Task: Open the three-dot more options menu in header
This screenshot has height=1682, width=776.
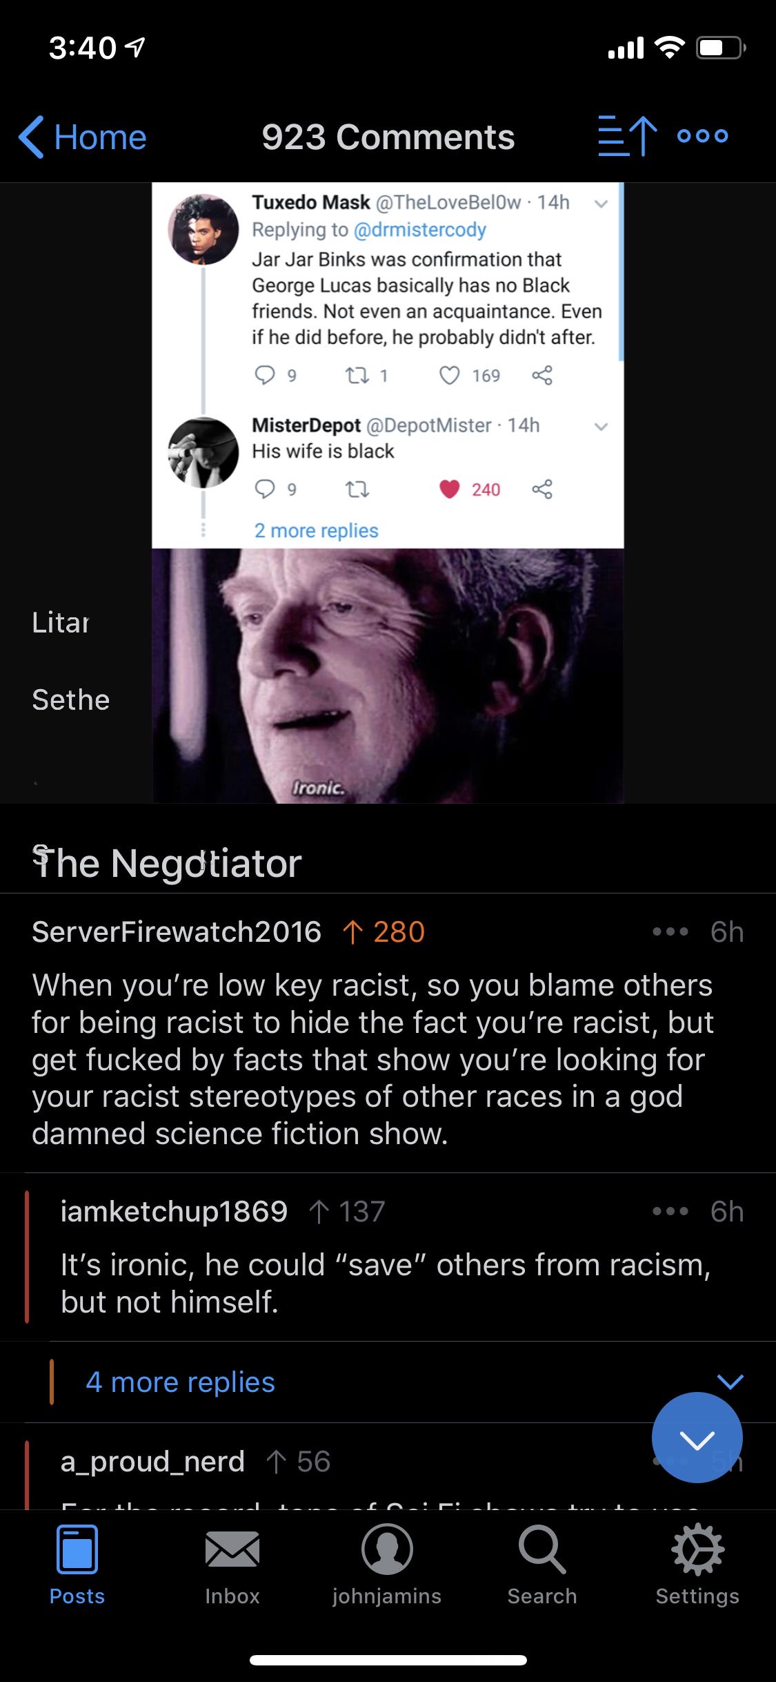Action: (x=702, y=136)
